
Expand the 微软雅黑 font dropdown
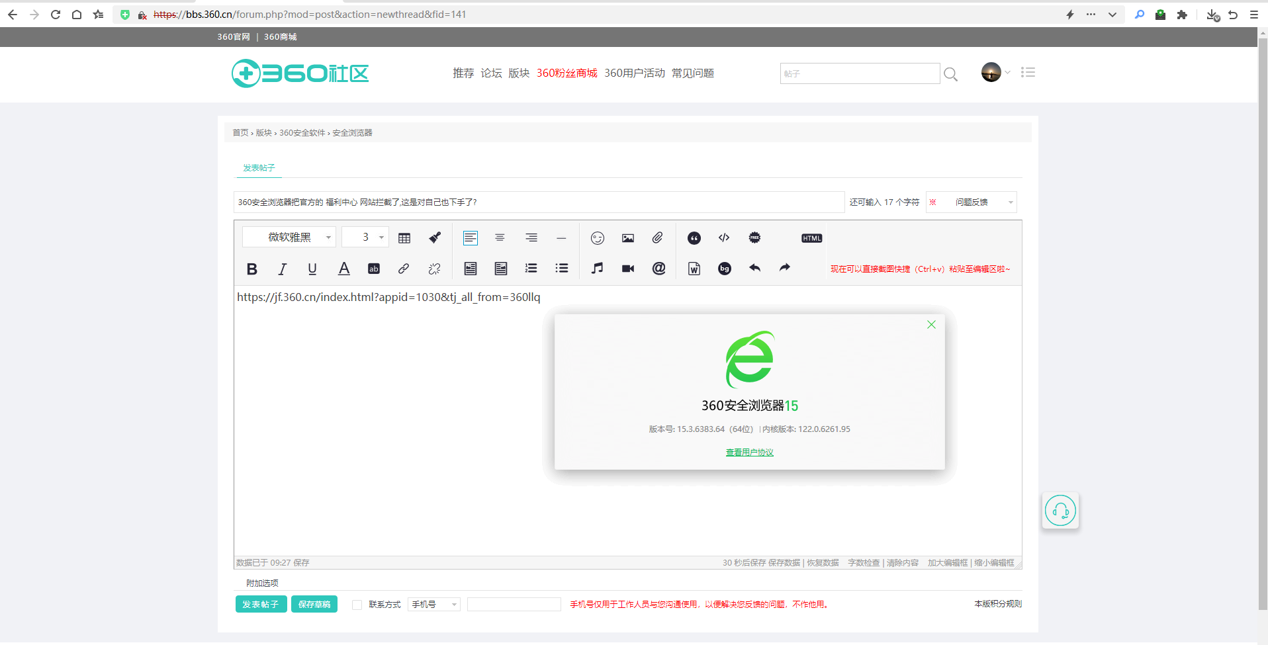click(290, 237)
